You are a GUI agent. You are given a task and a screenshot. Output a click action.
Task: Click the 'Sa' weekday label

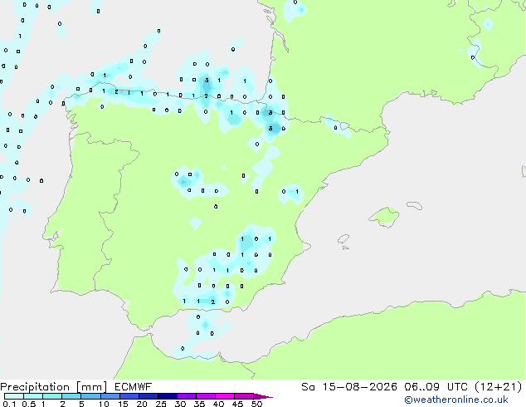pos(308,387)
